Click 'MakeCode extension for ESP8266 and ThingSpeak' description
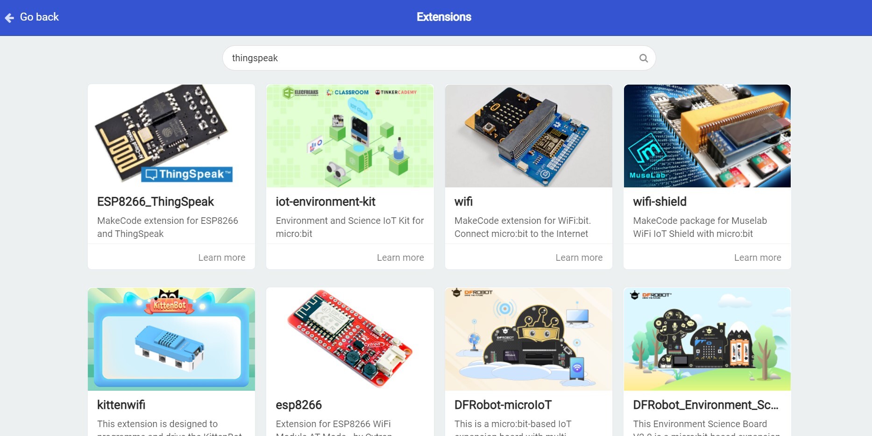The height and width of the screenshot is (436, 872). [x=168, y=227]
